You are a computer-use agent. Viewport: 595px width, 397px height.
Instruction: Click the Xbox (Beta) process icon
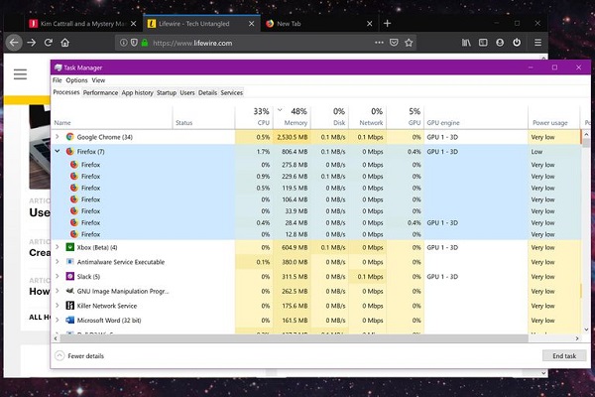point(69,247)
